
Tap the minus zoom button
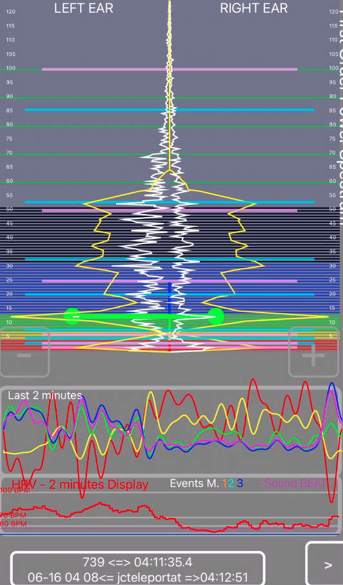(x=24, y=352)
